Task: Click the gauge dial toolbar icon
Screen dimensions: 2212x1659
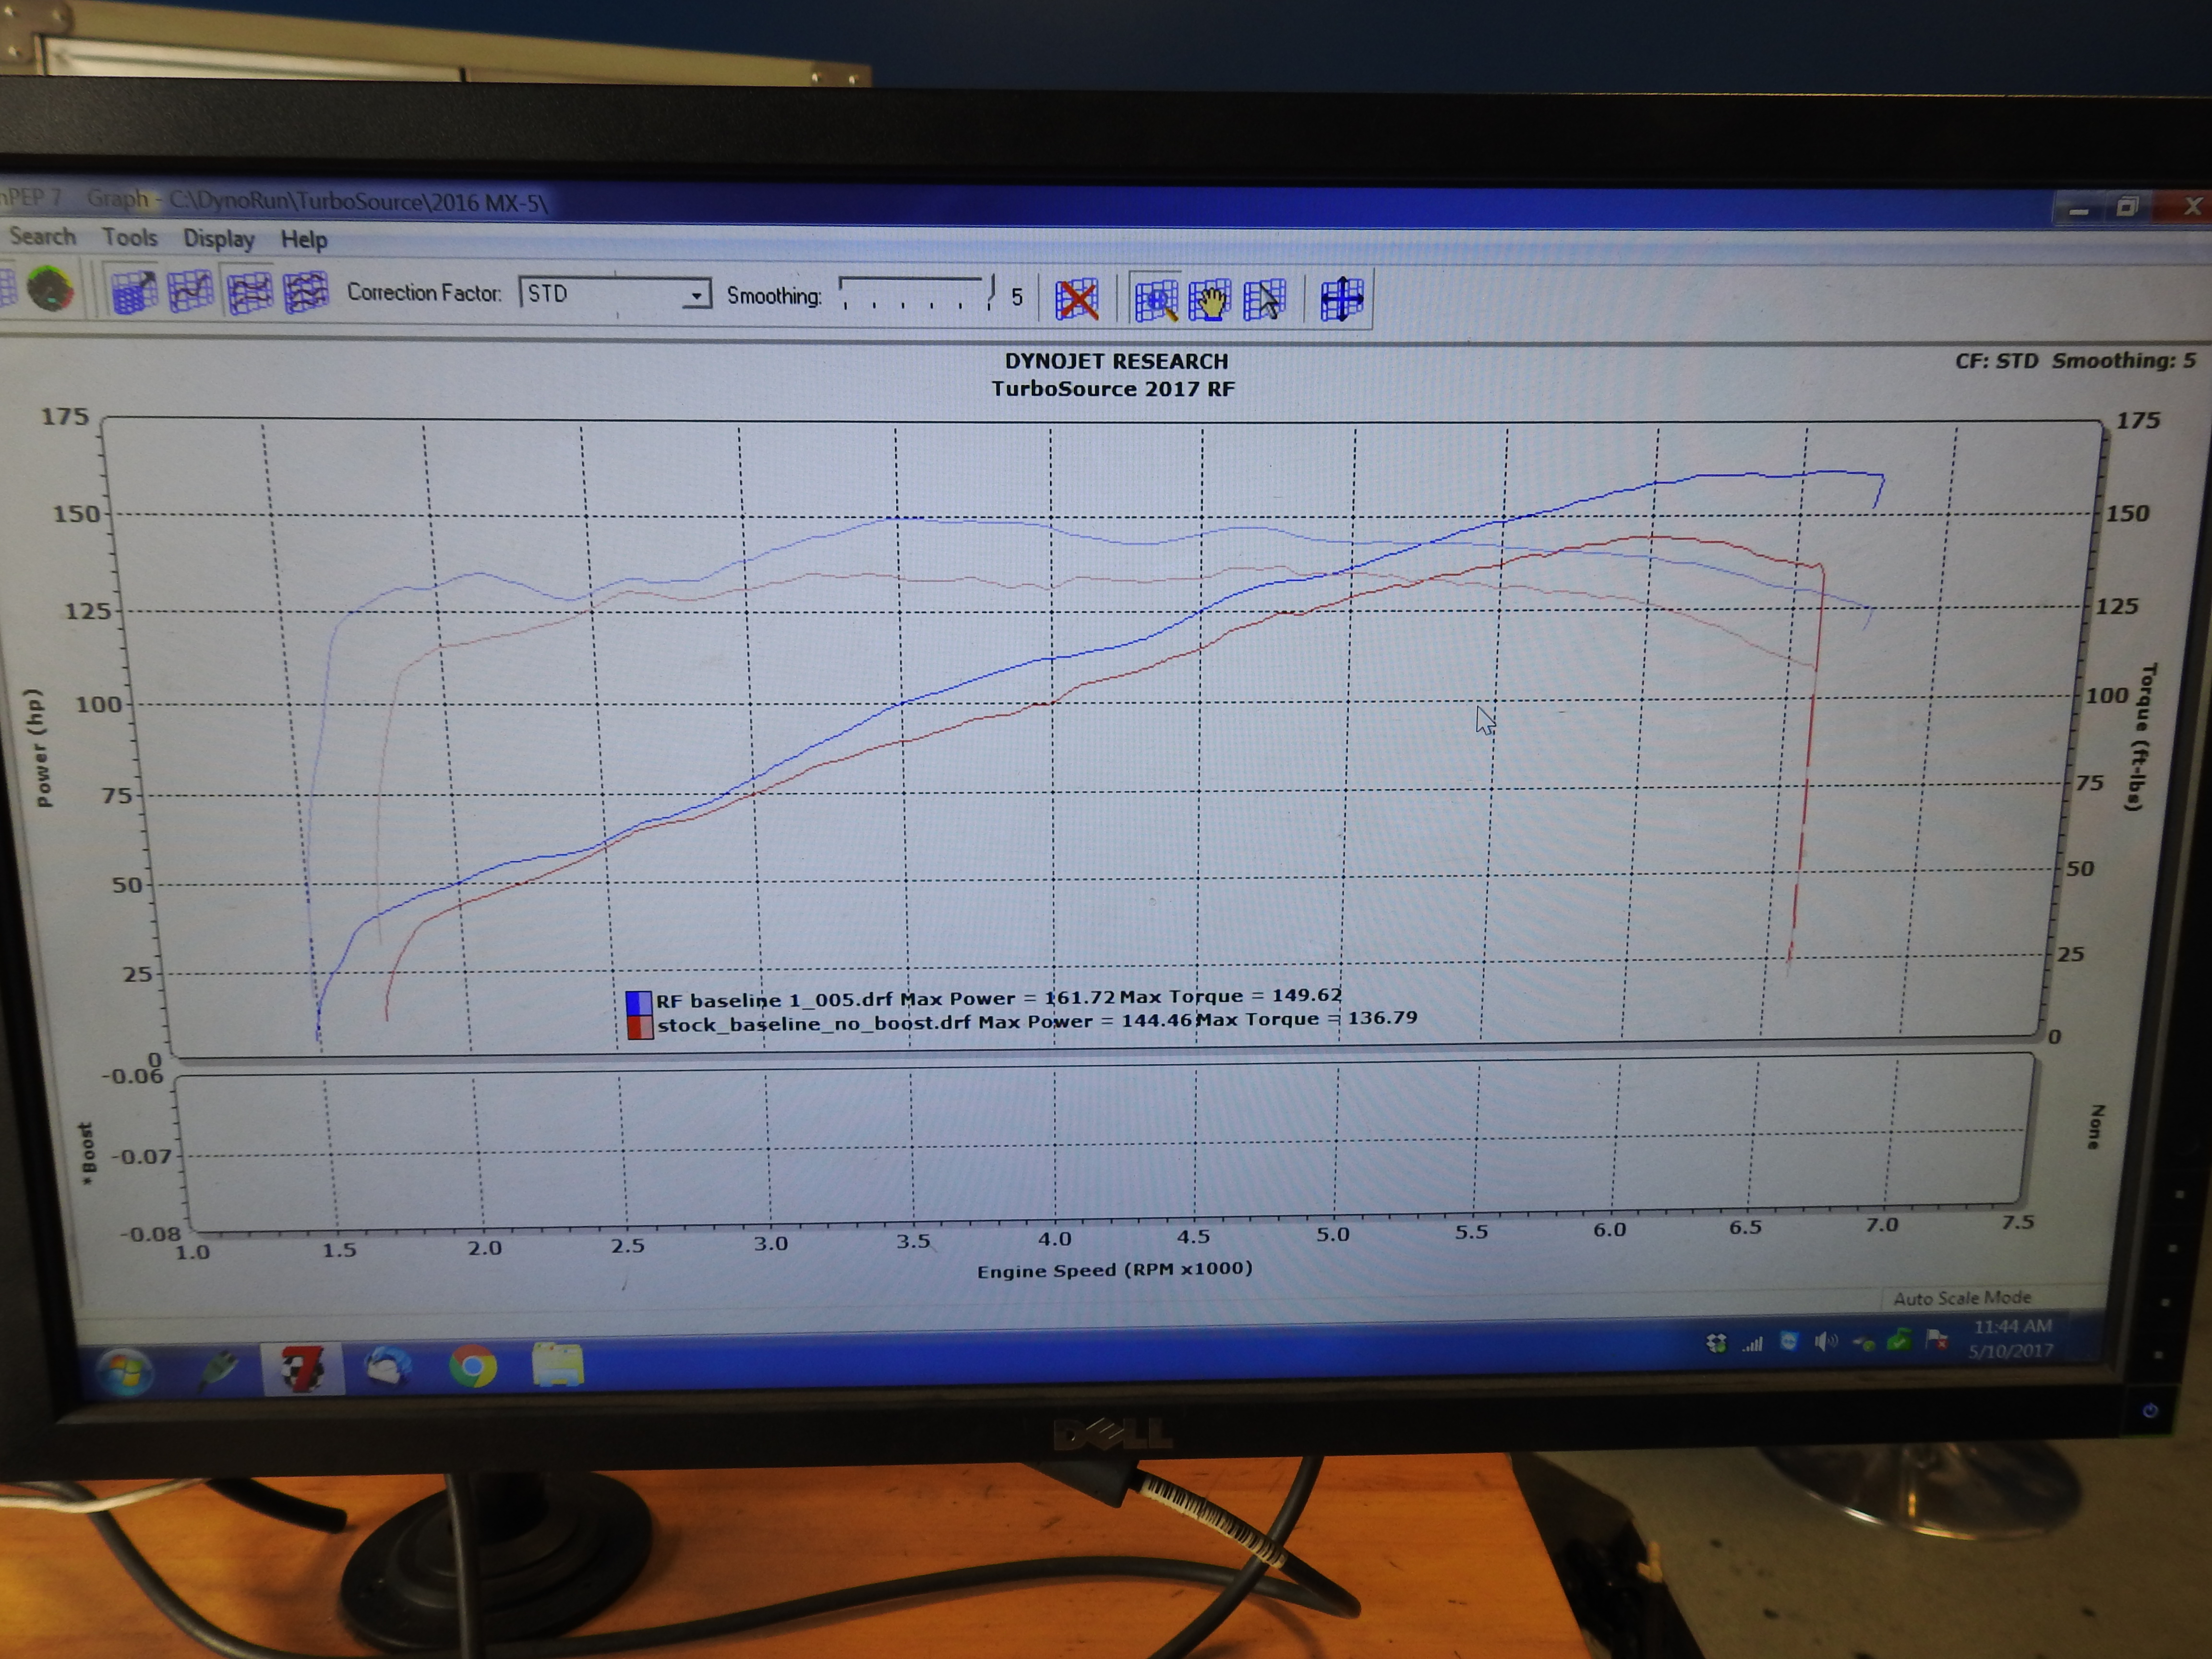Action: click(50, 290)
